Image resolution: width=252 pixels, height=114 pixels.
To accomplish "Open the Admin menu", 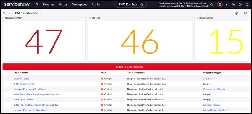I will pos(95,4).
